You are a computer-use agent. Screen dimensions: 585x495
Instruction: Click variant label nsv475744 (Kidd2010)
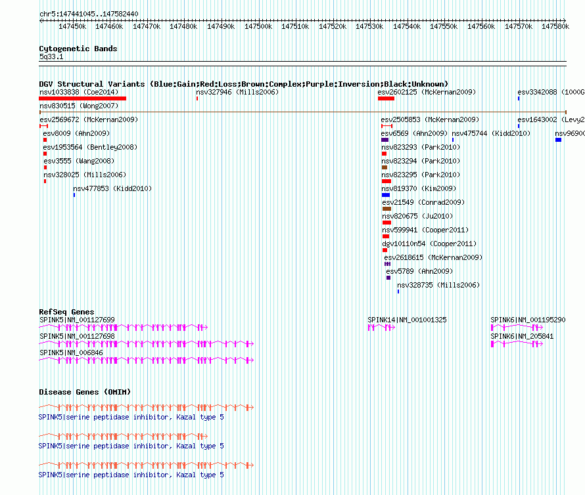[x=491, y=133]
